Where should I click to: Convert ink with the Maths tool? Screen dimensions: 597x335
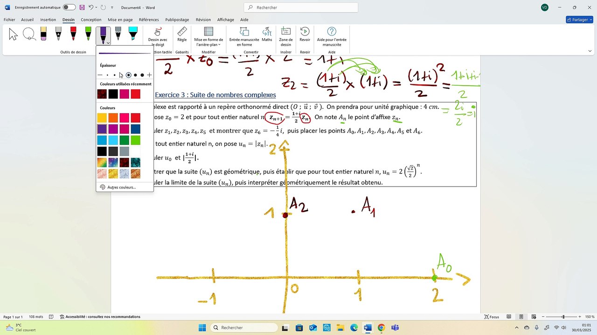click(x=267, y=34)
